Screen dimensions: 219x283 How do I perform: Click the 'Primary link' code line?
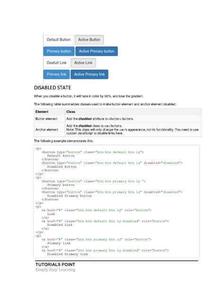(x=59, y=243)
